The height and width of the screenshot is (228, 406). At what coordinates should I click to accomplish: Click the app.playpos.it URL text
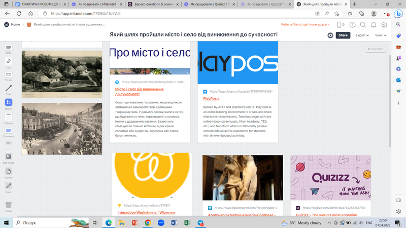[x=241, y=91]
